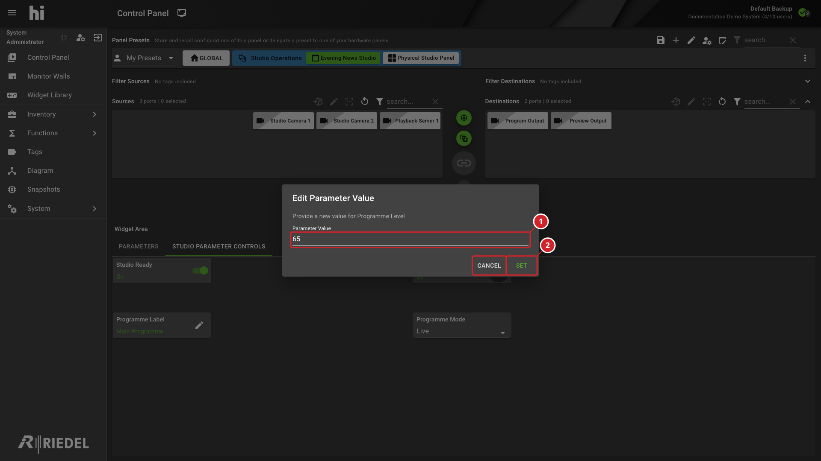821x461 pixels.
Task: Select the GLOBAL preset button
Action: click(x=206, y=58)
